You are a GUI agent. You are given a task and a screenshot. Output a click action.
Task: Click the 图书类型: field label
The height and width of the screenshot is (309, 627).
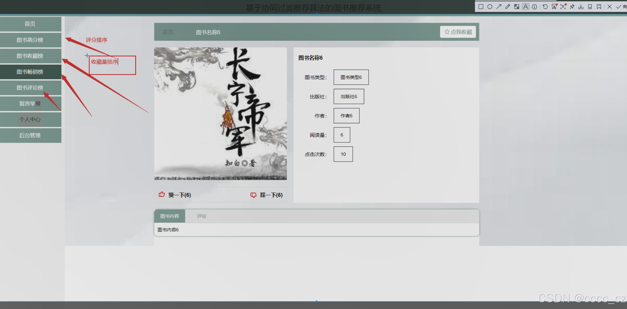[x=316, y=77]
